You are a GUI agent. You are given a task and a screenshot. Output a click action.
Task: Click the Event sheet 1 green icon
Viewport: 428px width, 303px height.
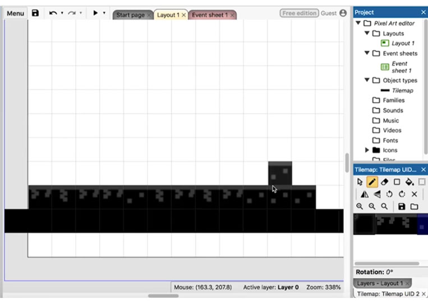click(385, 67)
